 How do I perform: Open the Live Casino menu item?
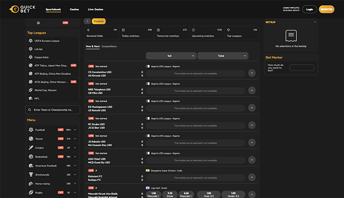95,9
